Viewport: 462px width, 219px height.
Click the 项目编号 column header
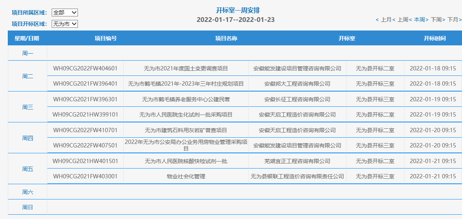click(x=105, y=38)
